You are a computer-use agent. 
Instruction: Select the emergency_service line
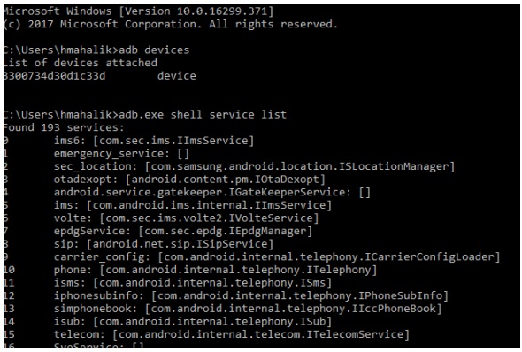point(121,154)
